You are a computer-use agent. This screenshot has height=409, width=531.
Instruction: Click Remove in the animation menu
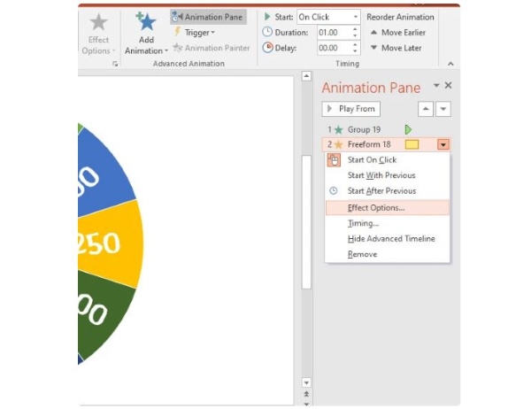tap(362, 254)
